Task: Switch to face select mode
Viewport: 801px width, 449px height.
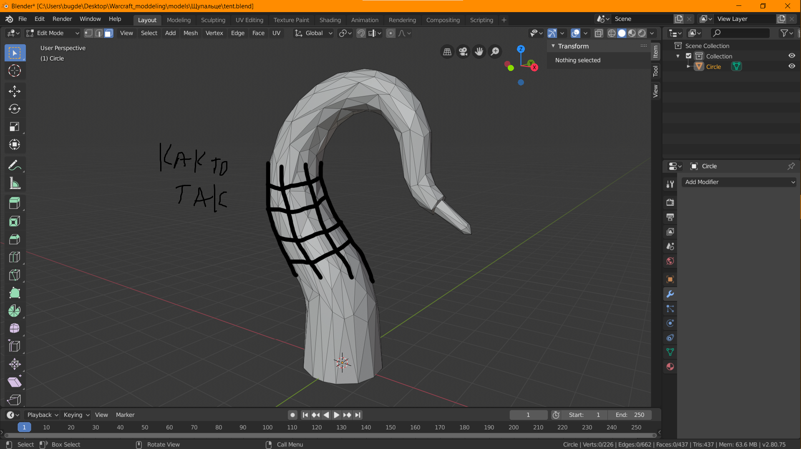Action: coord(108,33)
